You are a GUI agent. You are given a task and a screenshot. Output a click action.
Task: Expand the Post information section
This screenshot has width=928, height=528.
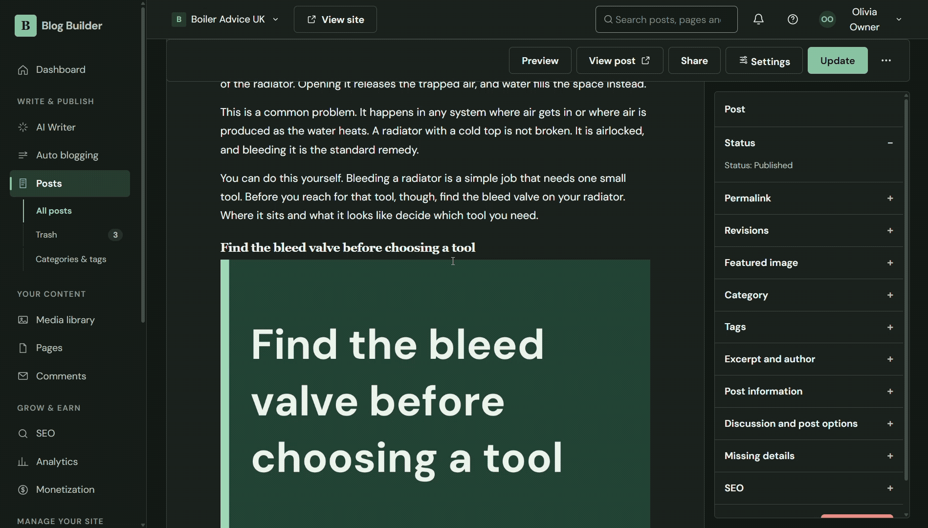[x=890, y=392]
